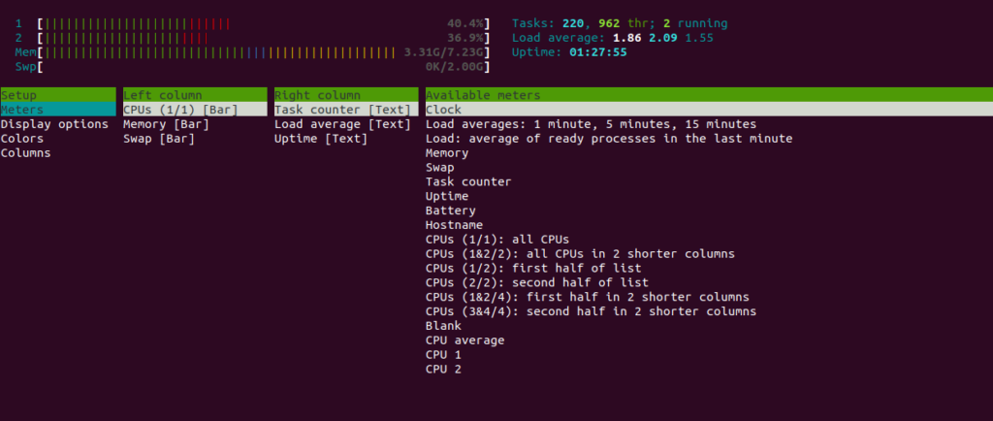Screen dimensions: 993x421
Task: Select Swap [Bar] in Left column
Action: (x=159, y=138)
